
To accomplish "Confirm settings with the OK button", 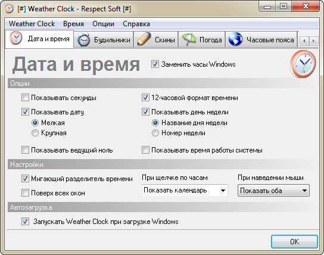I will point(294,241).
